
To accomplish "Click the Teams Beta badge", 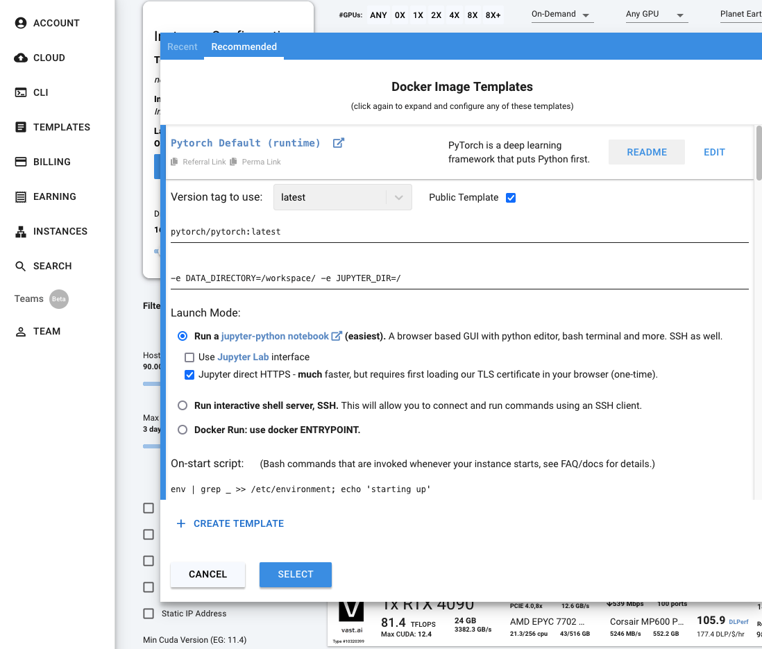I will tap(59, 299).
